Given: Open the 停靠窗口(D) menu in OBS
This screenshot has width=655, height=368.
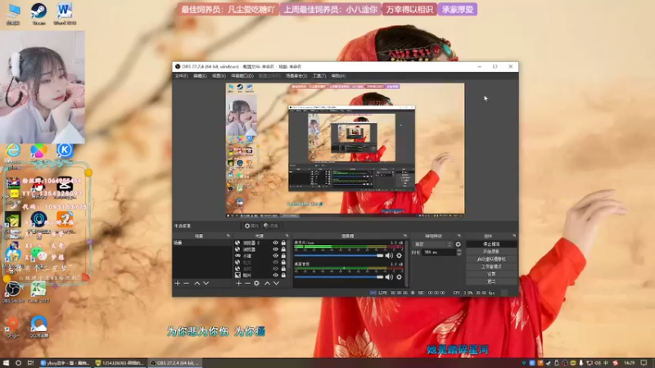Looking at the screenshot, I should click(242, 76).
